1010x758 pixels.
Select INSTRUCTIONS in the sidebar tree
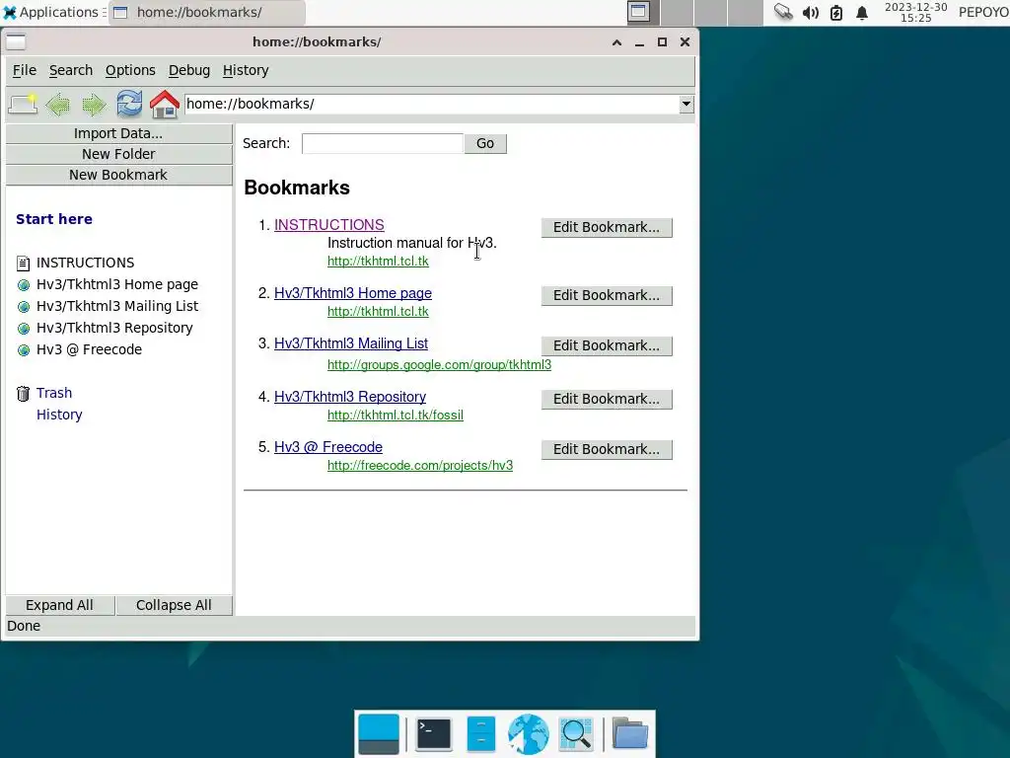(x=85, y=263)
